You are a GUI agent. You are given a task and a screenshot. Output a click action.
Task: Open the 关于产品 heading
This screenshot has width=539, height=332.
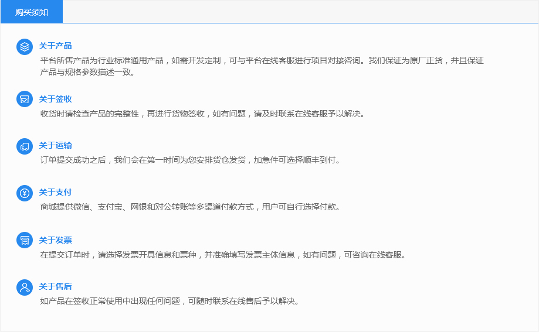[55, 46]
